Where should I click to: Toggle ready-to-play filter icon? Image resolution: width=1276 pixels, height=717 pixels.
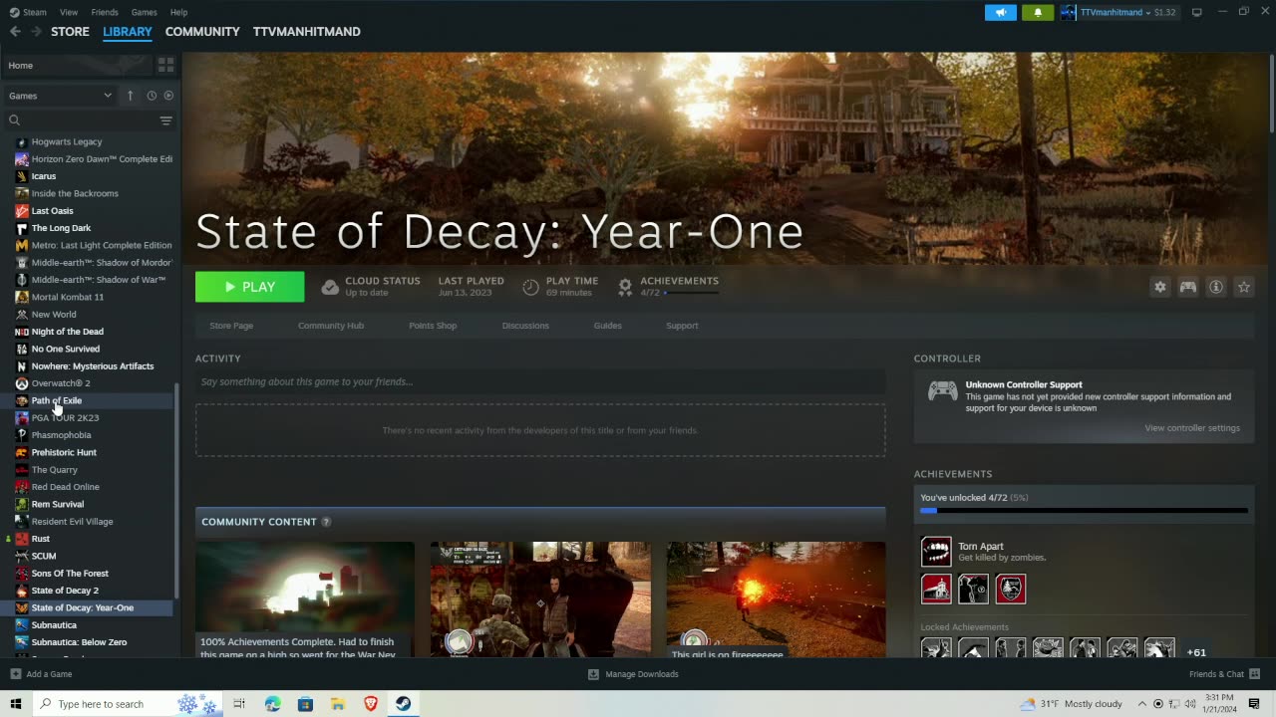[168, 96]
